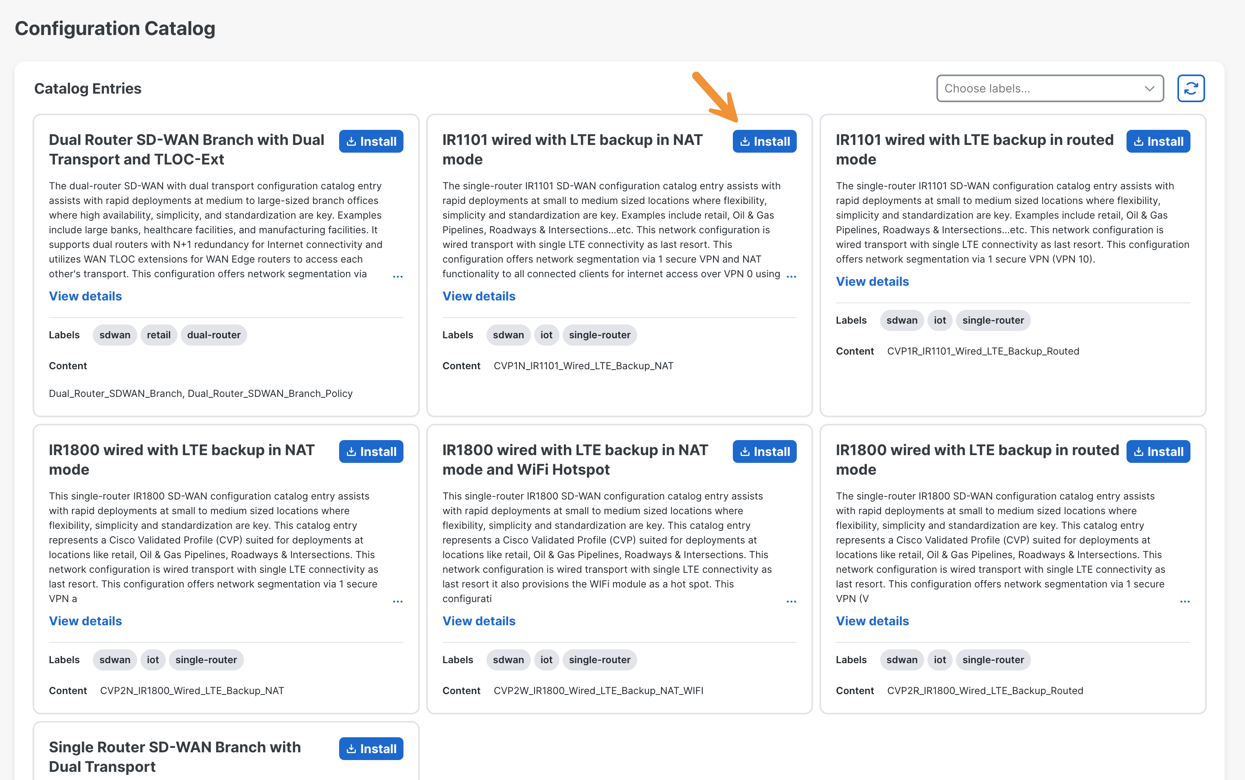
Task: Click title IR1800 wired with LTE backup in NAT mode and WiFi Hotspot
Action: [x=575, y=460]
